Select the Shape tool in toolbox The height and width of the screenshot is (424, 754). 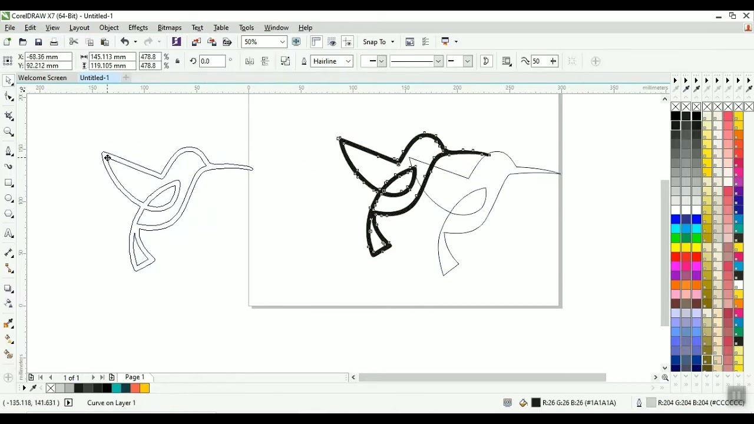click(x=8, y=97)
